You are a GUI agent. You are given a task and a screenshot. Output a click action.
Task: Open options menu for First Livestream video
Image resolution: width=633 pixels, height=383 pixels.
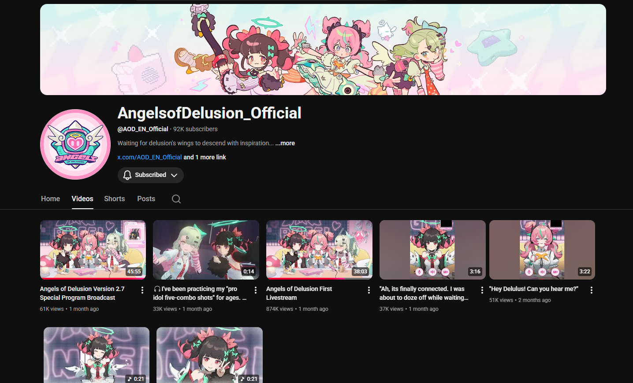pos(369,290)
